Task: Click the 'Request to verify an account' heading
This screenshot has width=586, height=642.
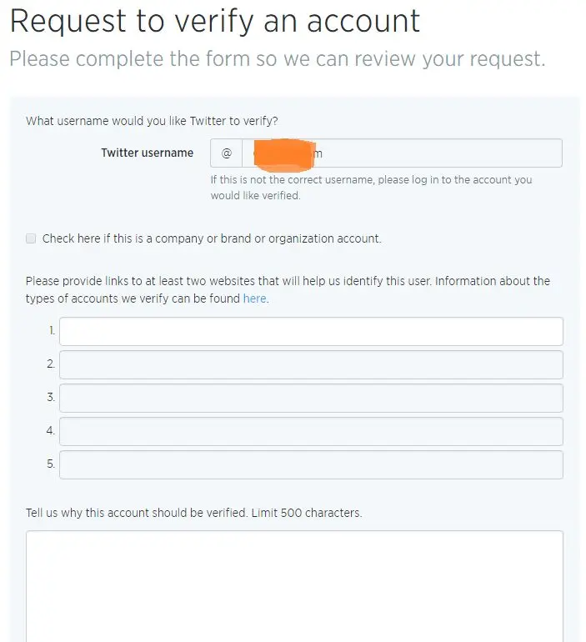Action: pos(215,22)
